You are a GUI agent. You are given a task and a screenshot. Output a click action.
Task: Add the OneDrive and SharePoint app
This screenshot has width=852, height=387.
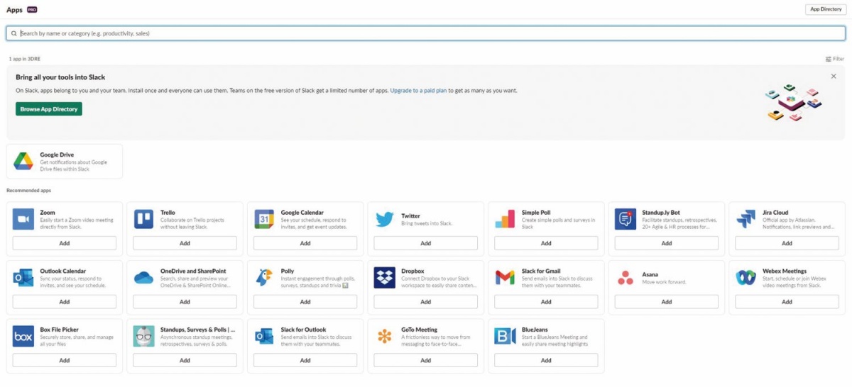click(x=185, y=301)
